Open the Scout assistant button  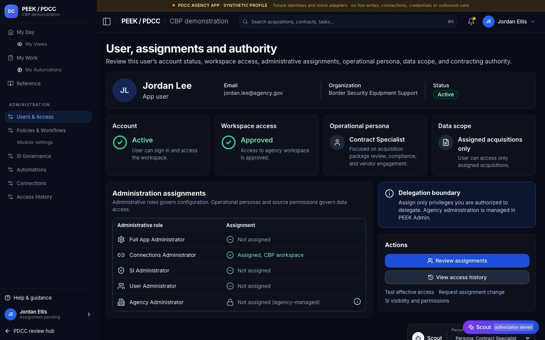[x=501, y=327]
